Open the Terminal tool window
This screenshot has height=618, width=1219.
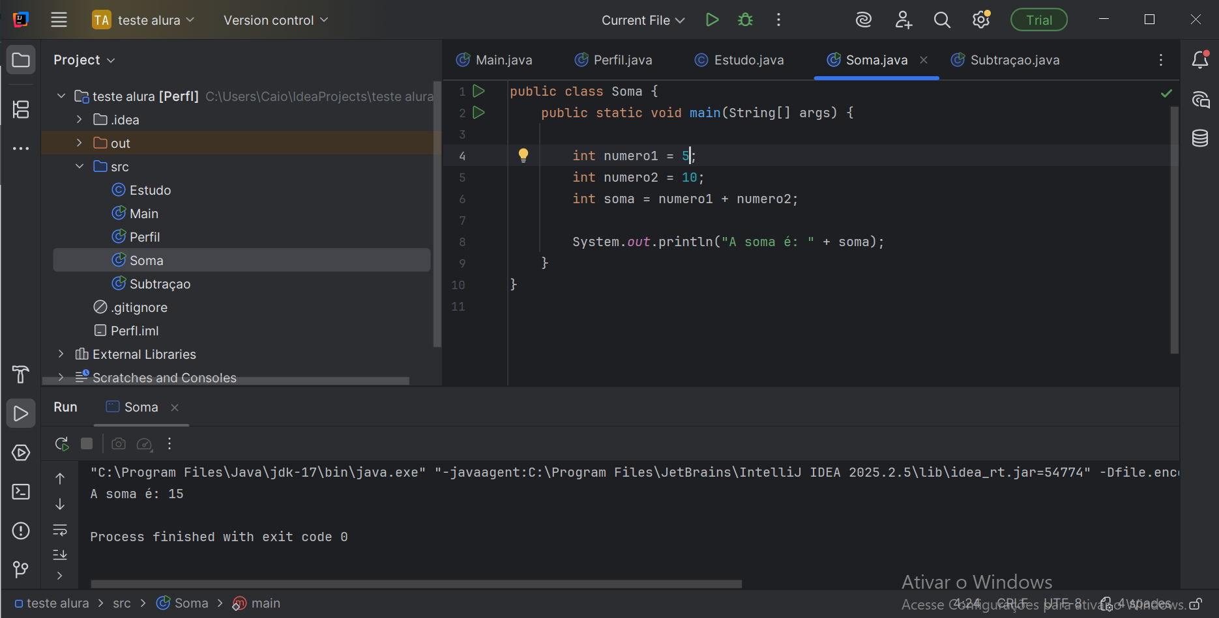coord(21,492)
